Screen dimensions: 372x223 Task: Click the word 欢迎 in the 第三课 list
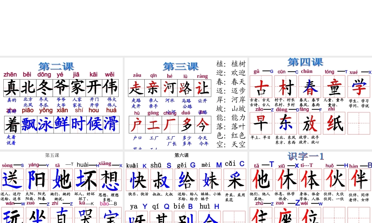tap(238, 73)
